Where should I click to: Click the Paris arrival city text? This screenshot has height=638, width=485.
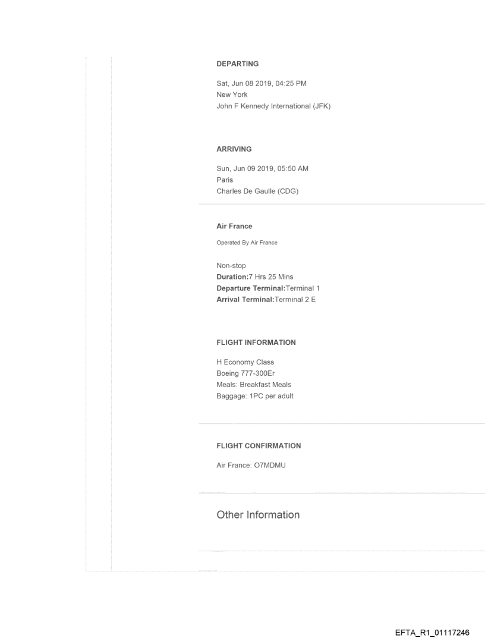point(225,180)
